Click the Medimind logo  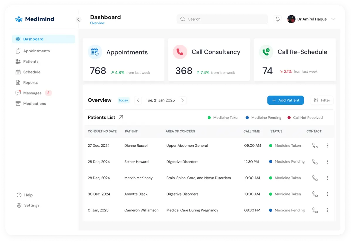[35, 19]
